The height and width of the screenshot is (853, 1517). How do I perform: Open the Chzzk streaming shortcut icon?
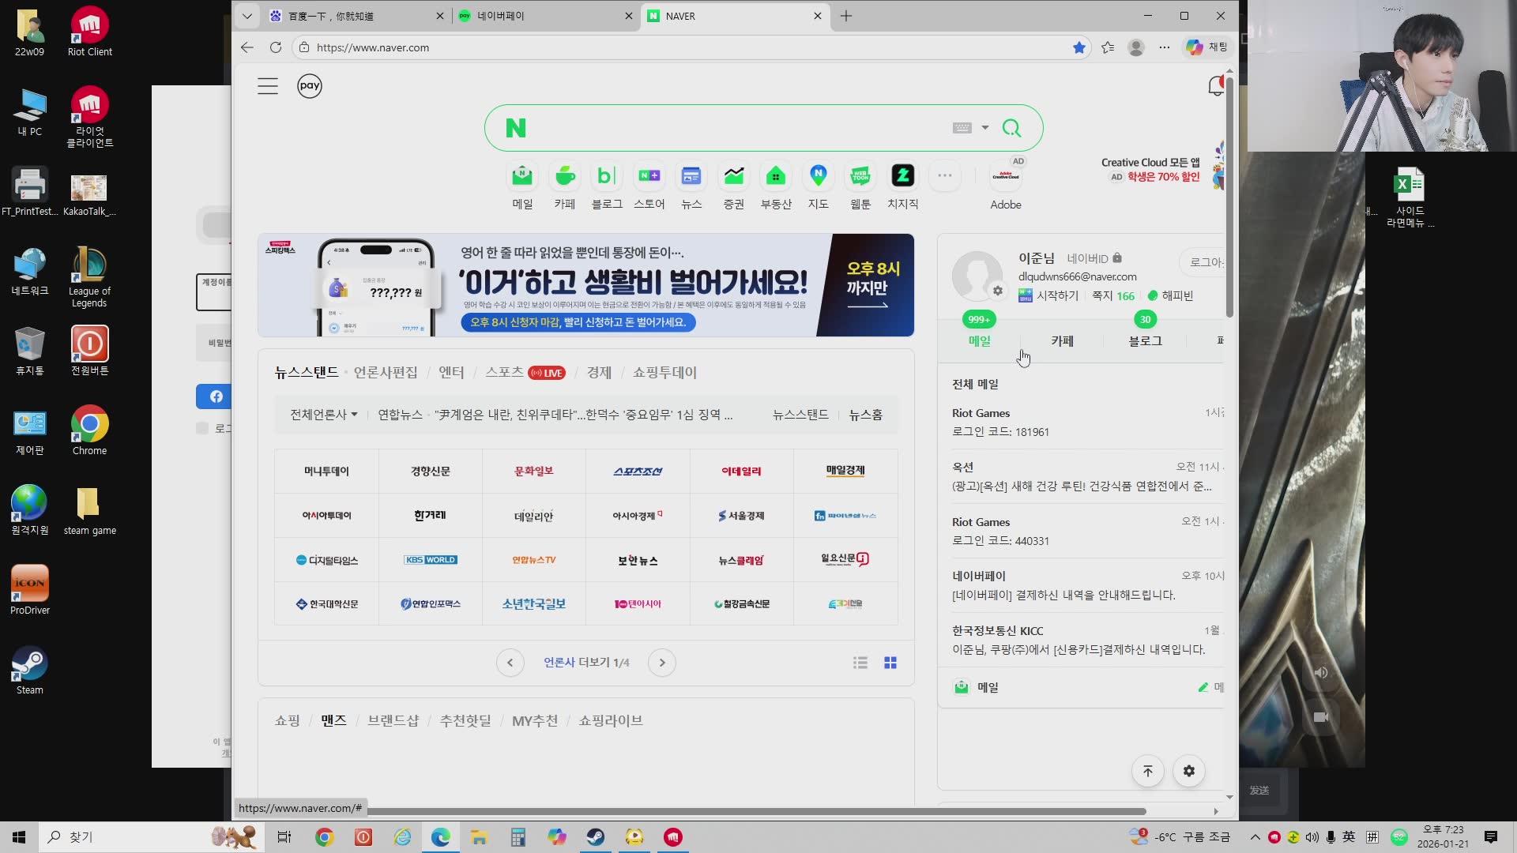(x=902, y=176)
